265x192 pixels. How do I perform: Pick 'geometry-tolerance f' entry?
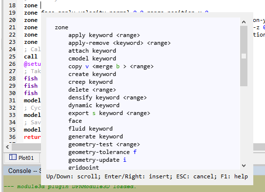[102, 152]
